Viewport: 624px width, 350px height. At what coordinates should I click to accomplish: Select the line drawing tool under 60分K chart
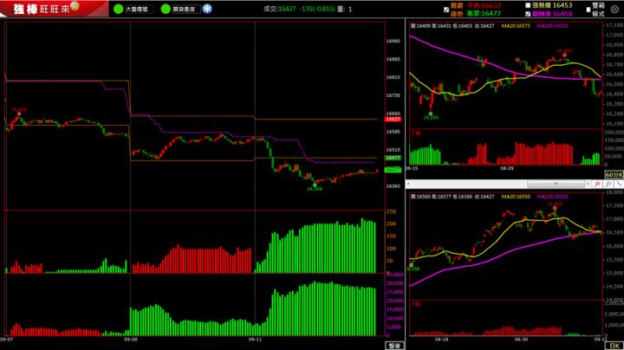coord(618,184)
